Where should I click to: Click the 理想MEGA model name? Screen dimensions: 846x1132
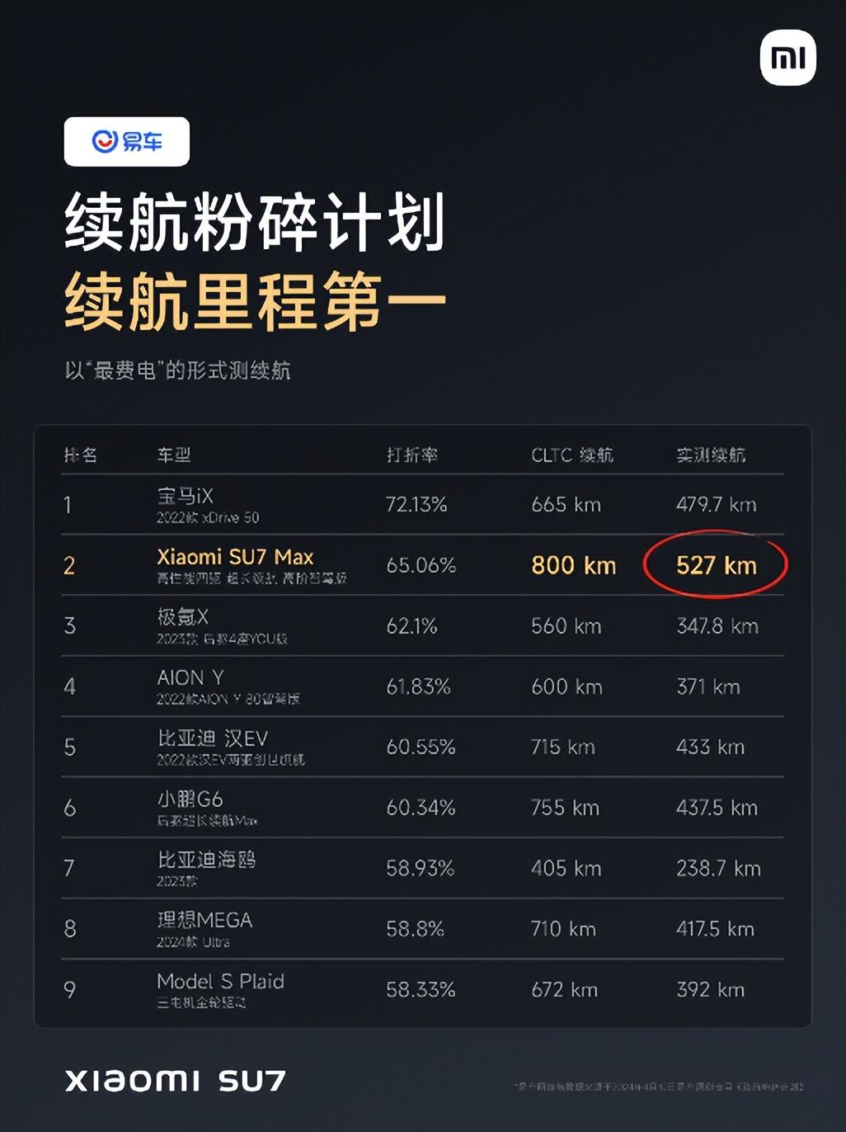(204, 920)
